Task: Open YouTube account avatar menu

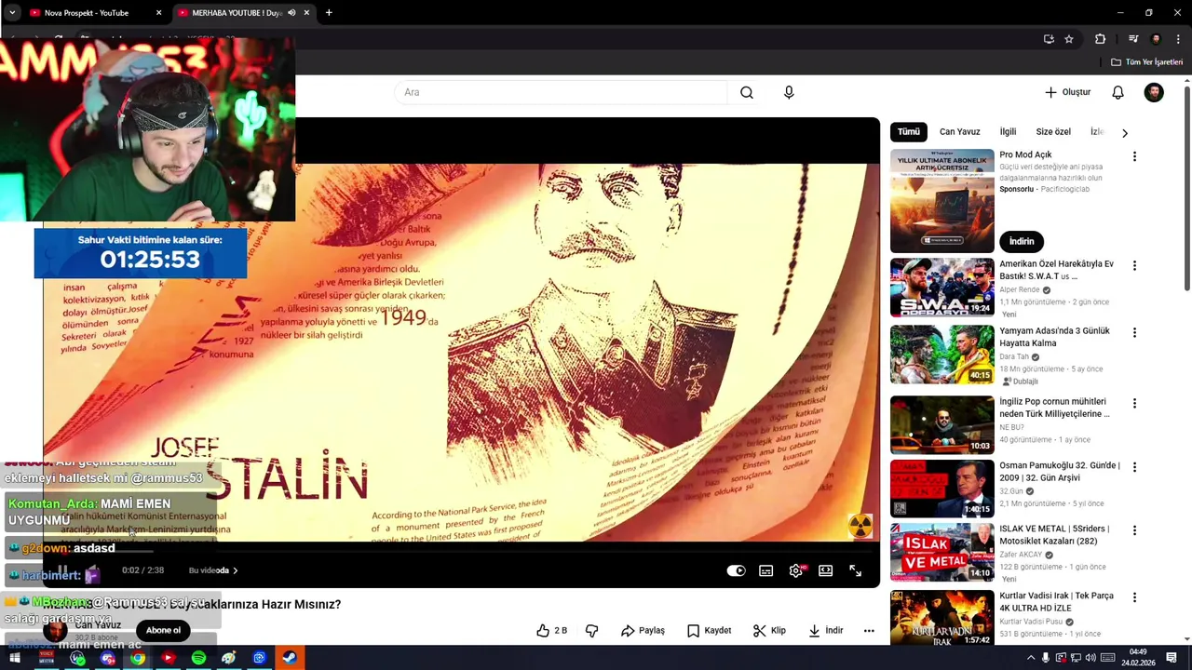Action: [x=1154, y=92]
